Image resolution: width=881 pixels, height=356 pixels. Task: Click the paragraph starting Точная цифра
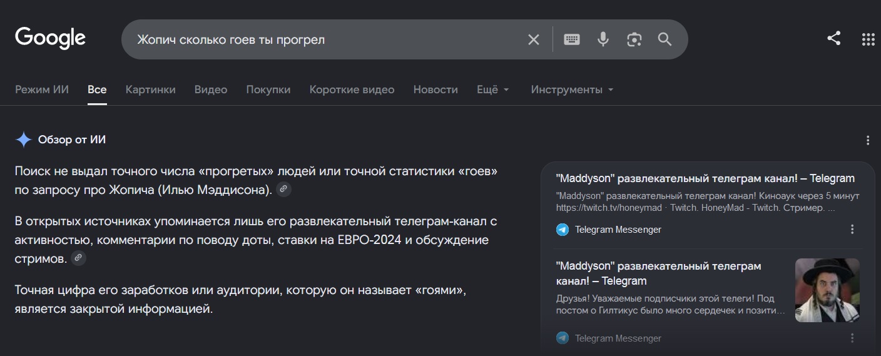(x=241, y=300)
